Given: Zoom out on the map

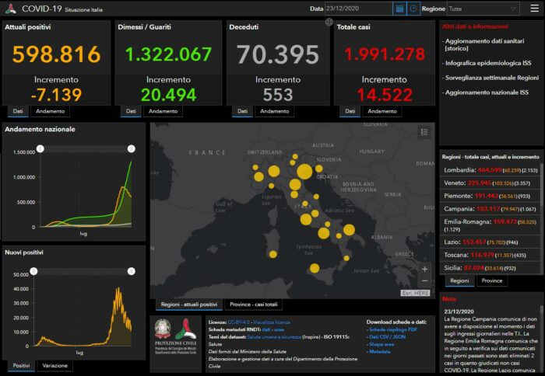Looking at the screenshot, I should [x=424, y=280].
